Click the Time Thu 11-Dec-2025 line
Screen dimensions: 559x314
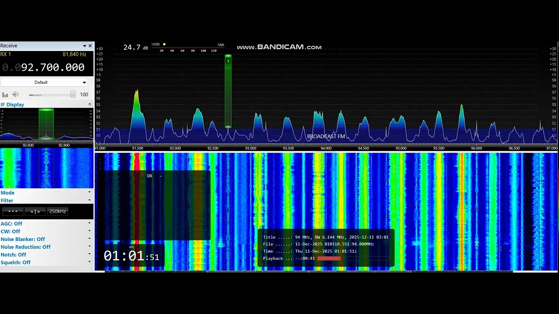[x=310, y=251]
